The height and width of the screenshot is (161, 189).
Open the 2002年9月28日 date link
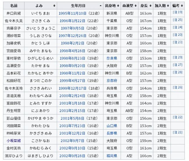pos(73,156)
